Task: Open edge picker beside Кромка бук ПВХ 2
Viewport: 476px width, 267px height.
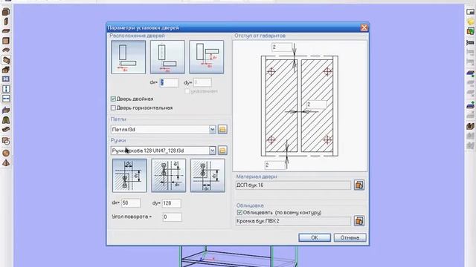Action: coord(358,221)
